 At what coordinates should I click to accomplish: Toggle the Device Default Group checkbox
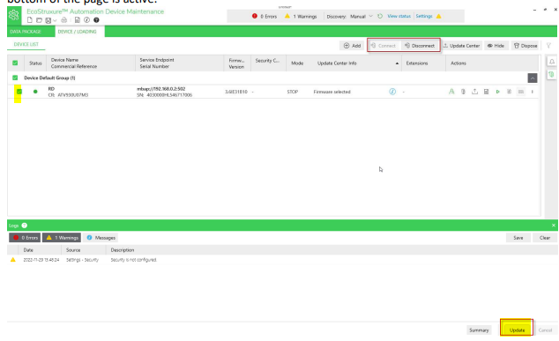pos(15,78)
